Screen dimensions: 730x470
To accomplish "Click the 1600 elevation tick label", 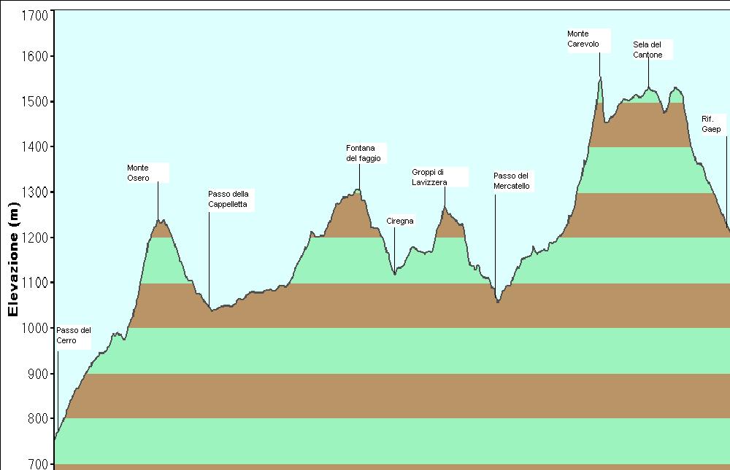I will pyautogui.click(x=35, y=57).
